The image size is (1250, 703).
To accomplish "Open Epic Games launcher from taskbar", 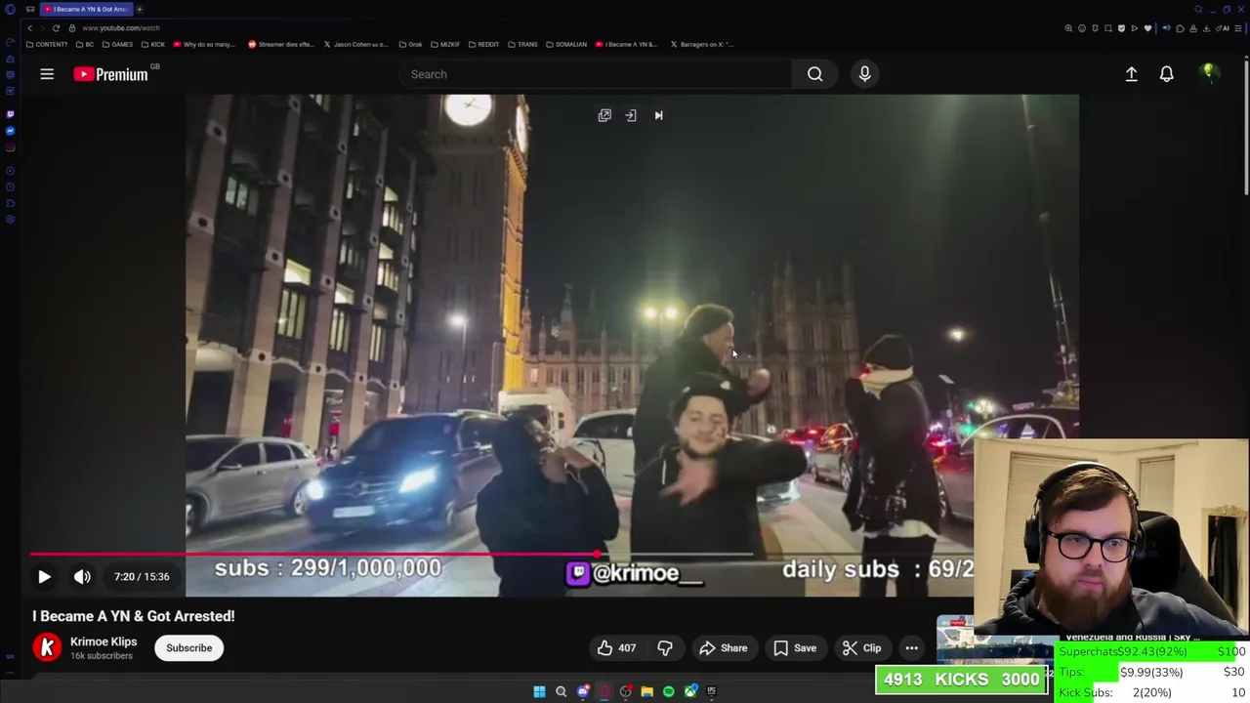I will click(x=712, y=691).
